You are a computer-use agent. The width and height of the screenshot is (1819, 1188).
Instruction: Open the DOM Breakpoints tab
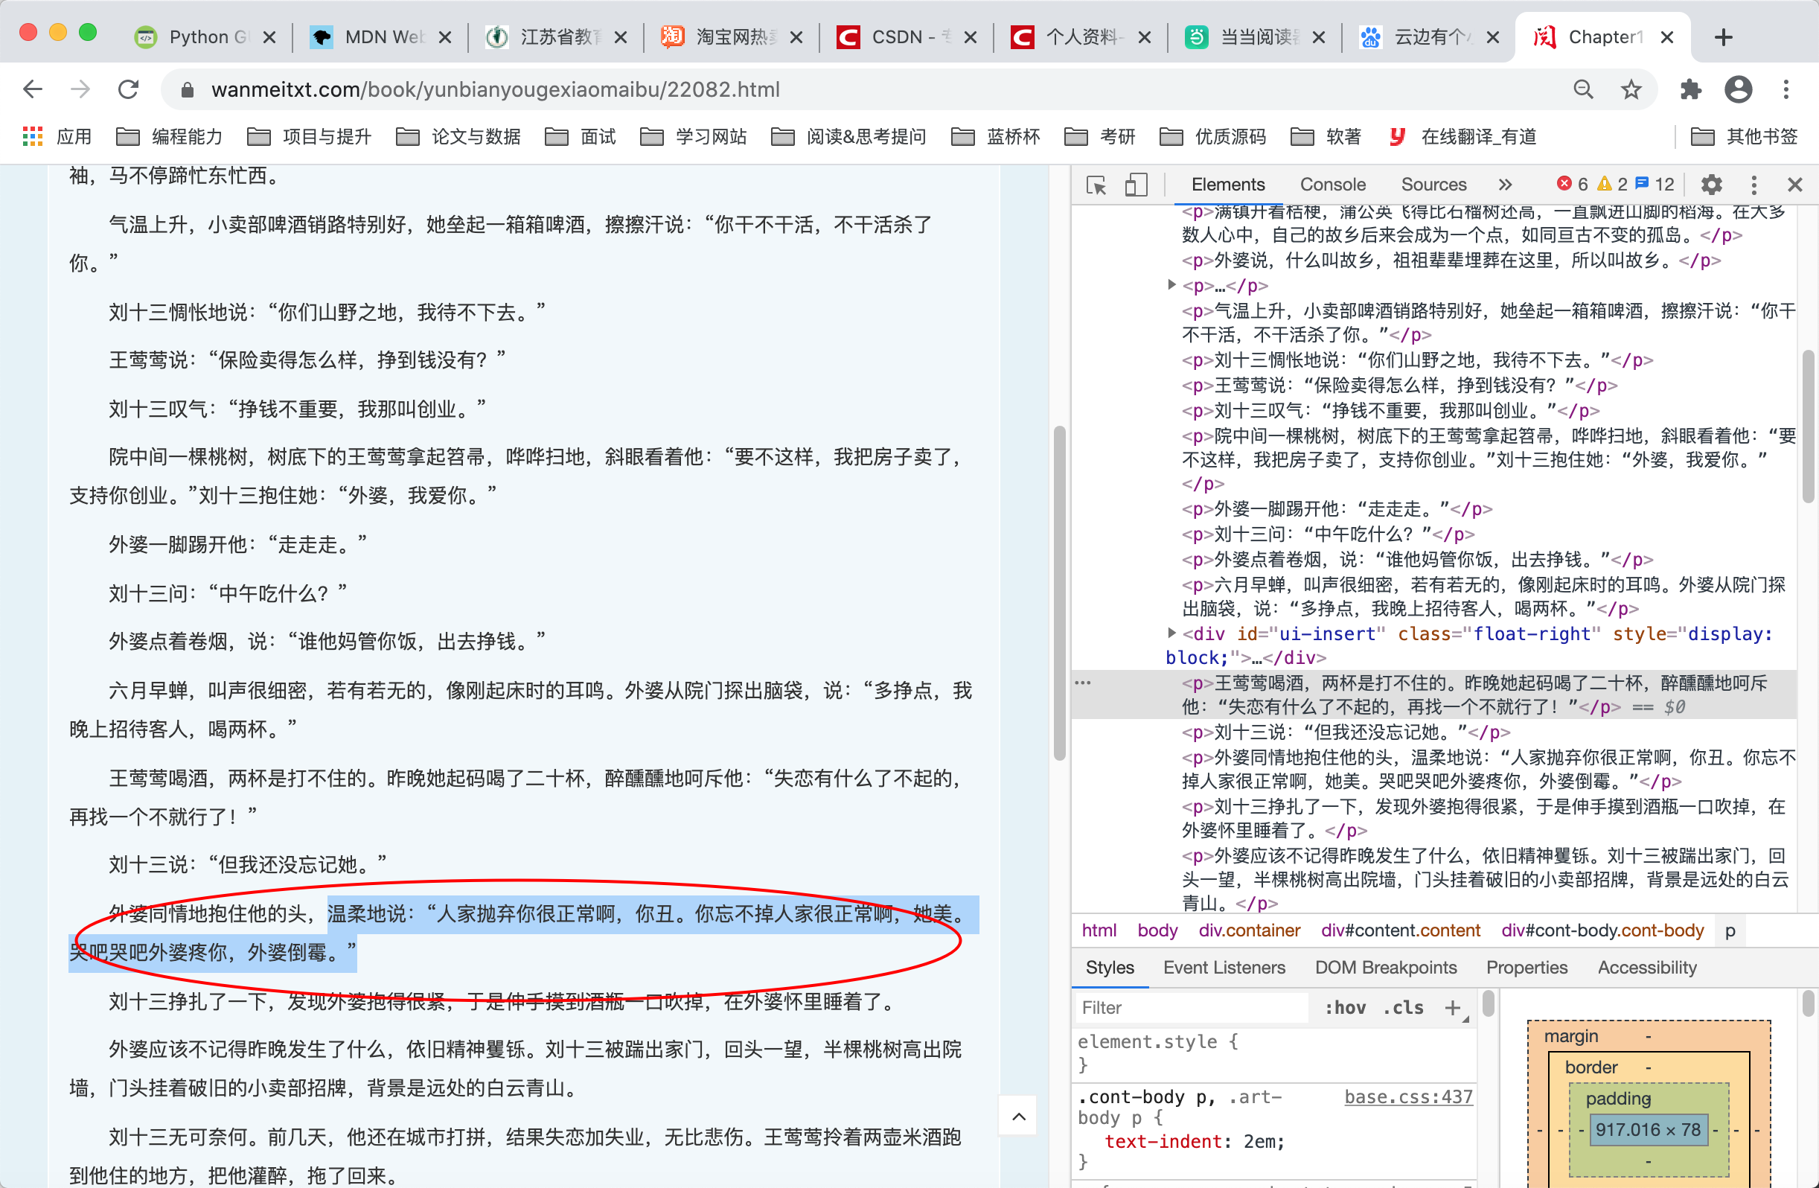pos(1385,967)
